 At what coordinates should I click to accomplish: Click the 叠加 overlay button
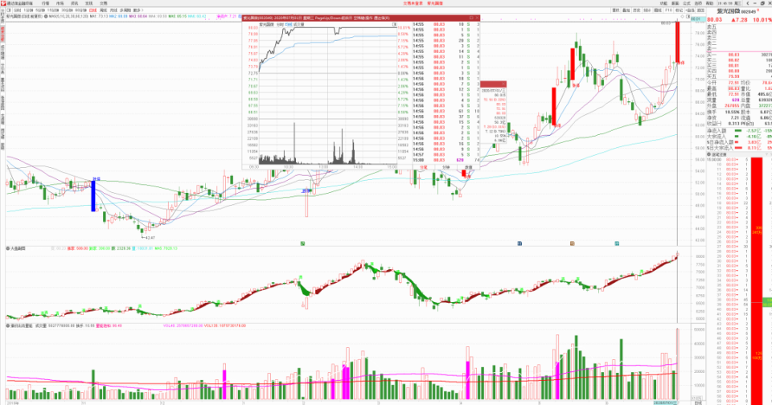pos(626,10)
